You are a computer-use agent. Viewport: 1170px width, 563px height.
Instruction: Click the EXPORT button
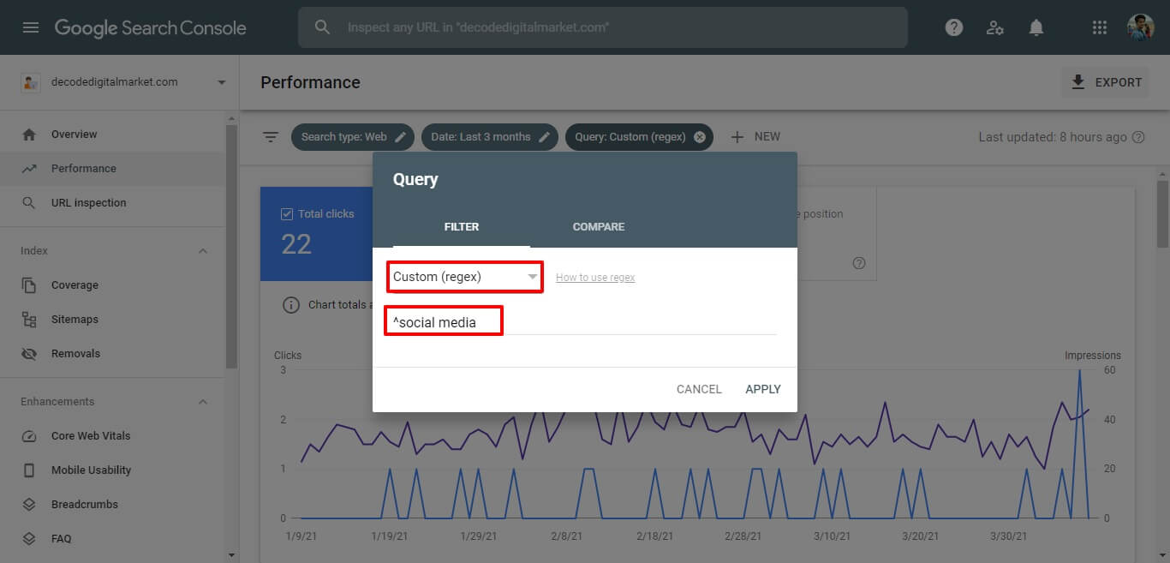pos(1105,82)
